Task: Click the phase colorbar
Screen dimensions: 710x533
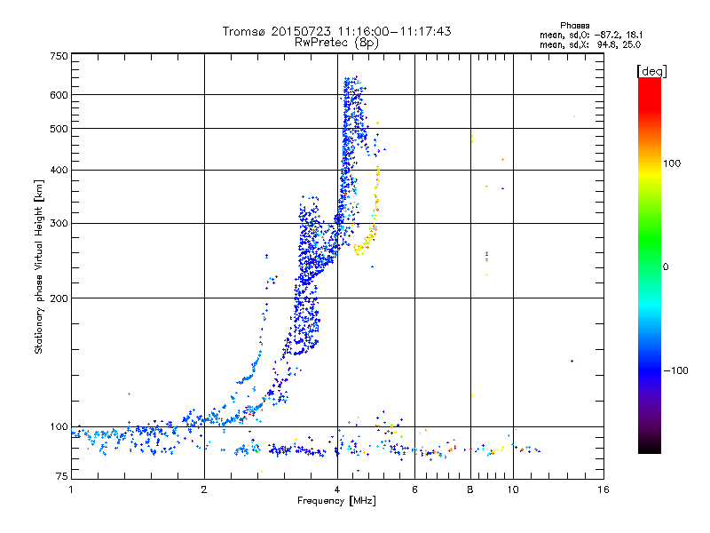Action: (650, 265)
